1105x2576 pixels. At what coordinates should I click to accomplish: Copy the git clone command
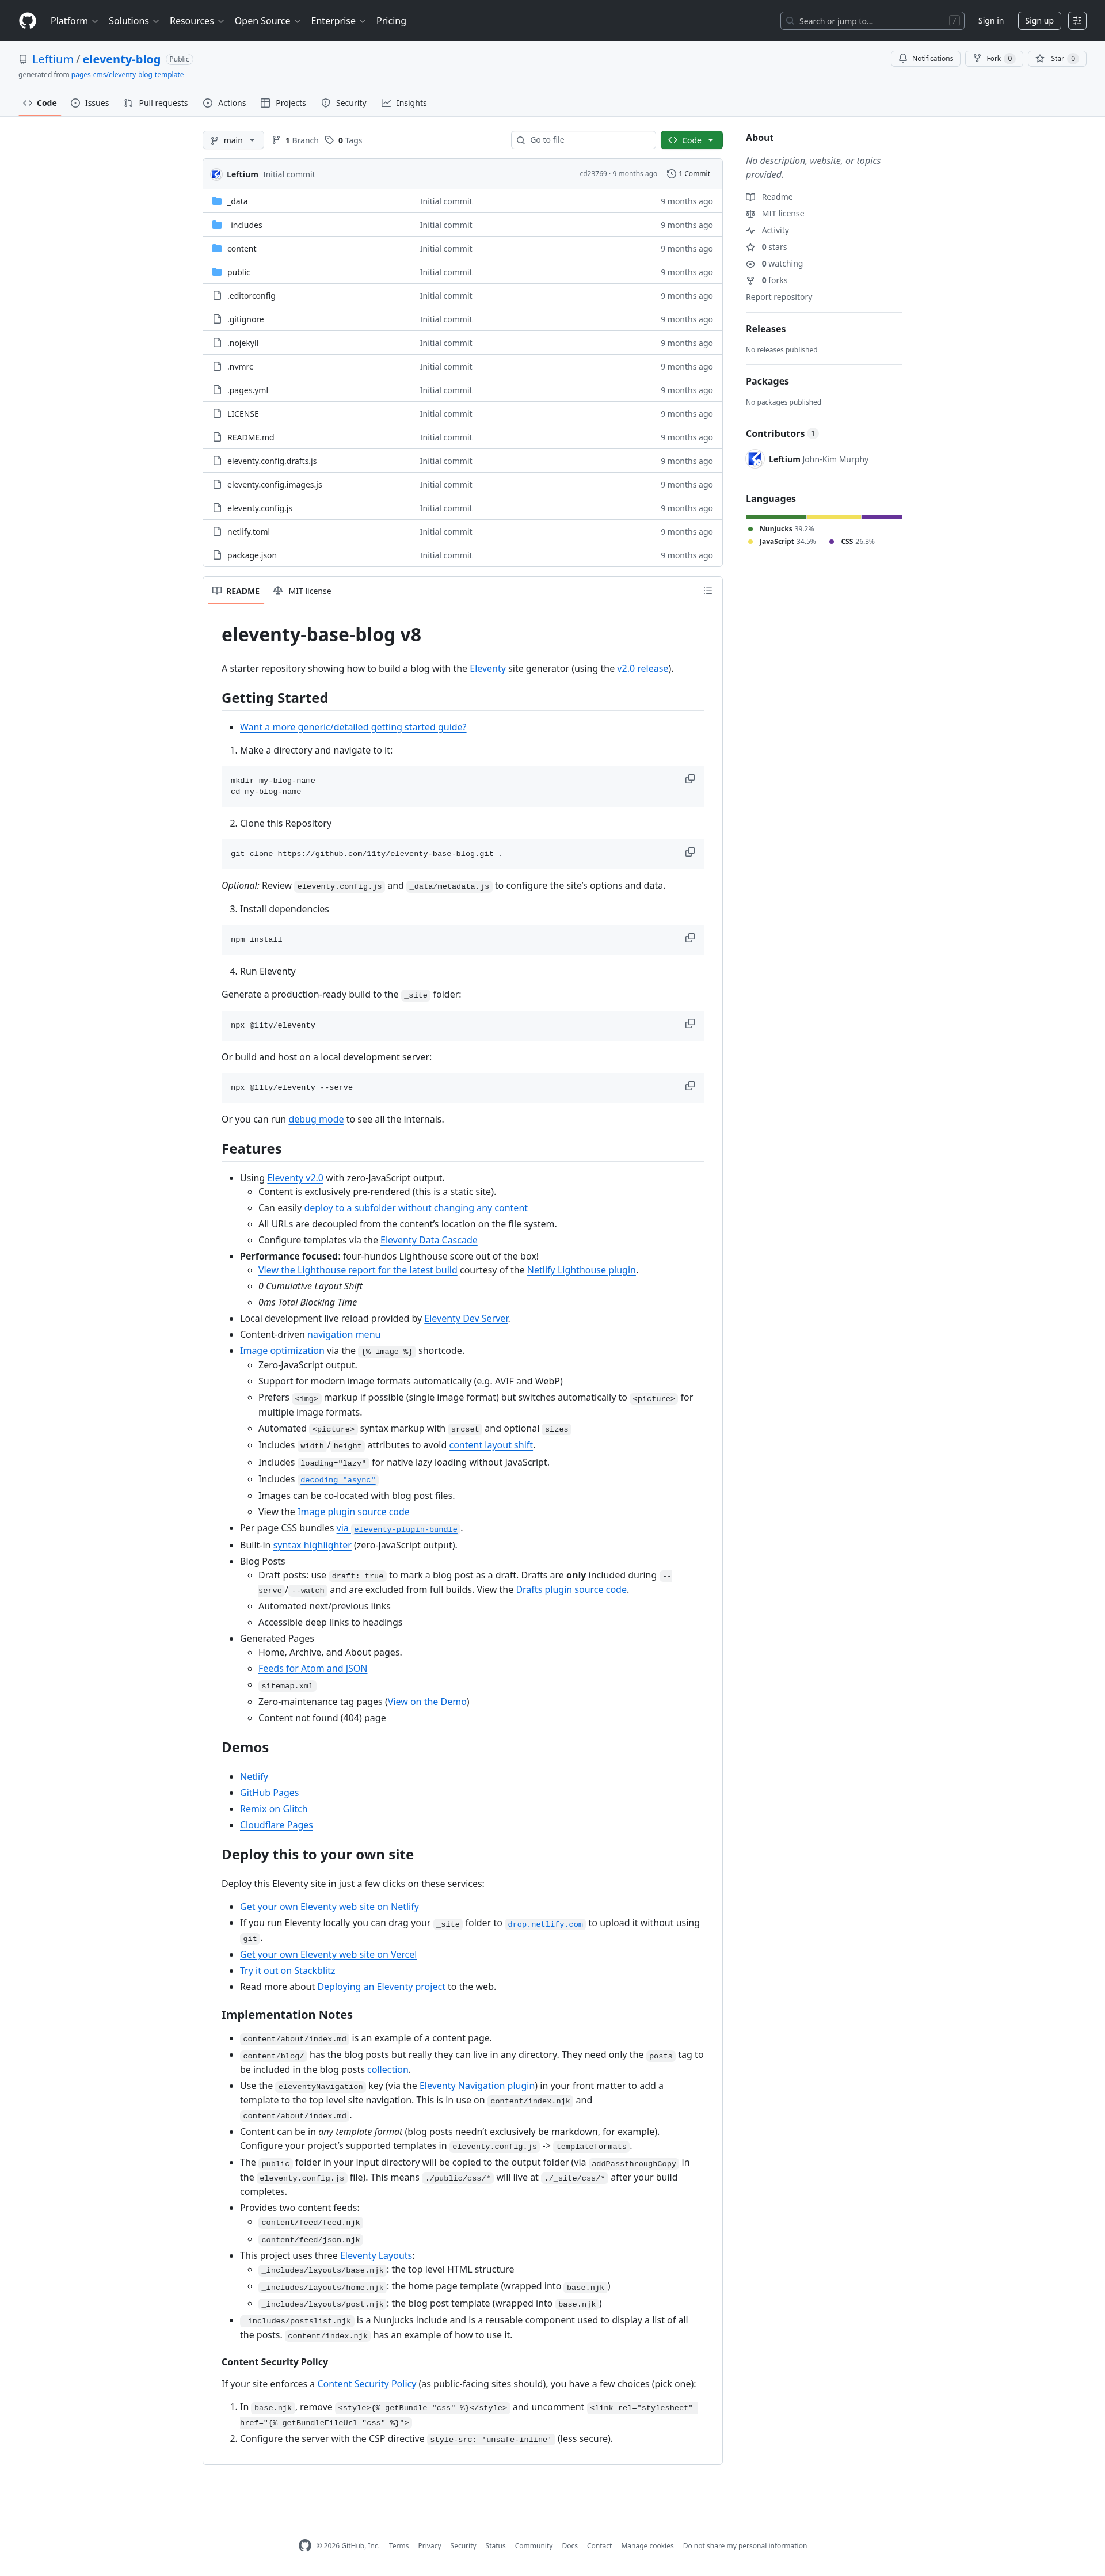point(689,852)
